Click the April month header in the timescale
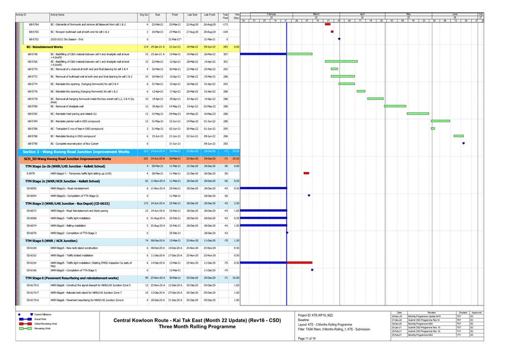 tap(362, 13)
